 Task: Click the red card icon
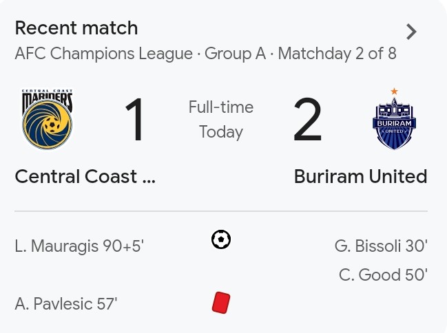221,303
